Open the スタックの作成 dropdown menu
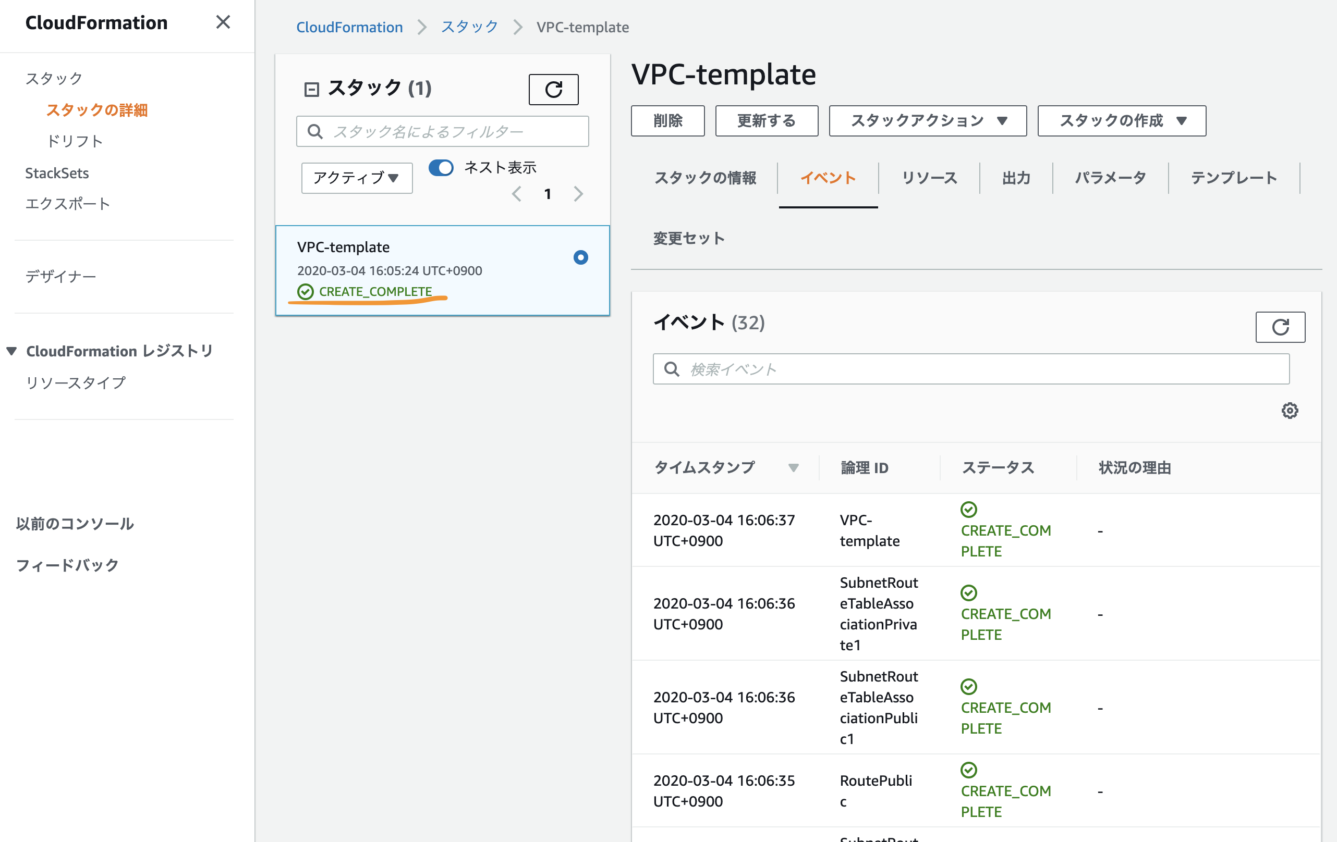Image resolution: width=1337 pixels, height=842 pixels. pyautogui.click(x=1122, y=120)
